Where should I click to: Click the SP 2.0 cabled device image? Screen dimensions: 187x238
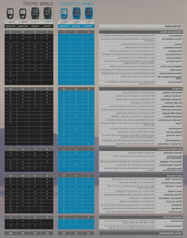(x=47, y=13)
